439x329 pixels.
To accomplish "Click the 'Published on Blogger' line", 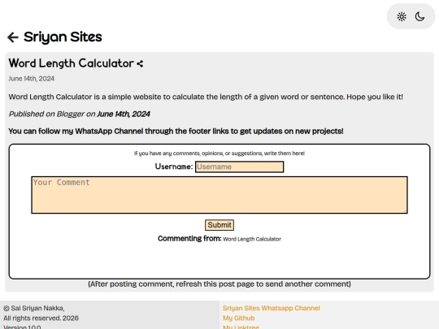I will click(79, 115).
